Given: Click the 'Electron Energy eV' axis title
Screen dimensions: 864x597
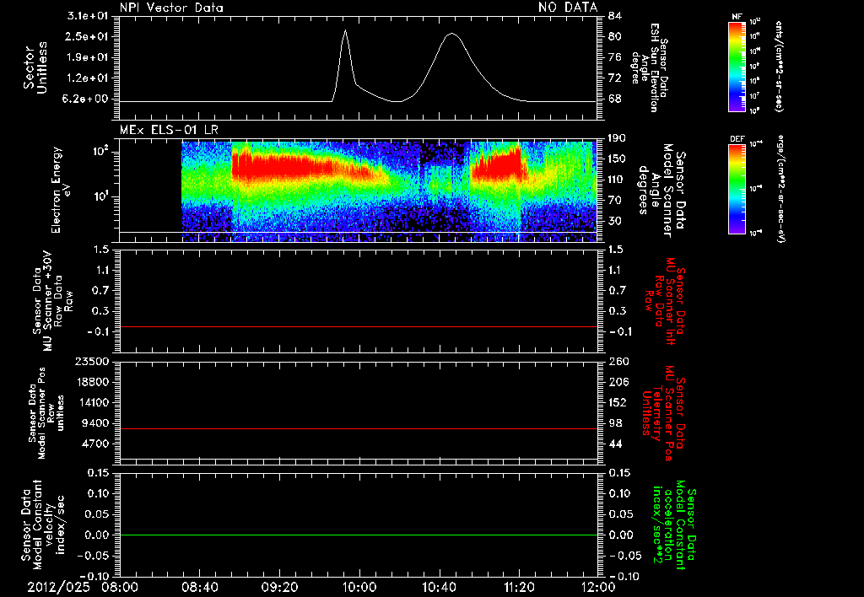Looking at the screenshot, I should 62,190.
